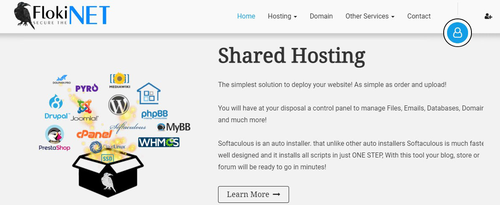
Task: Open the blue user account circle icon
Action: point(457,32)
